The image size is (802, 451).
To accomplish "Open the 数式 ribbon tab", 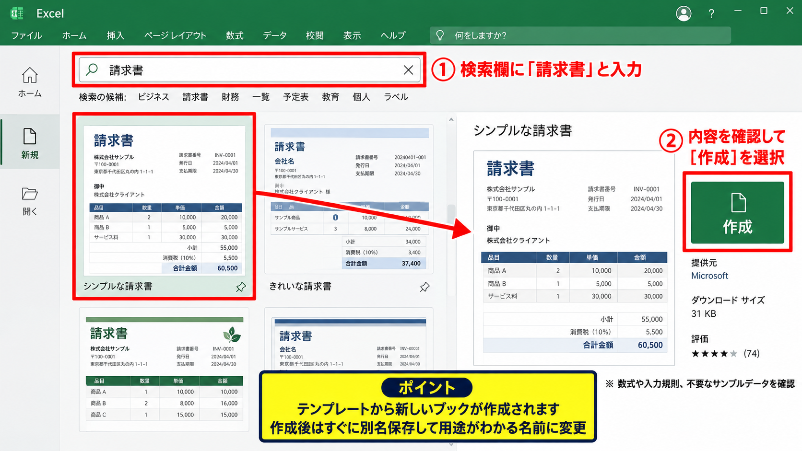I will coord(235,35).
